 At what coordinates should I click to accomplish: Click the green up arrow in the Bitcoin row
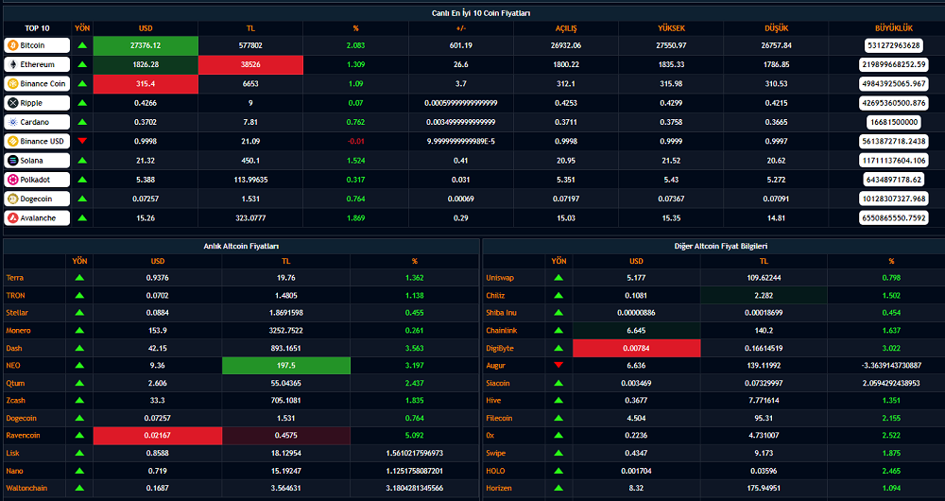[x=82, y=45]
